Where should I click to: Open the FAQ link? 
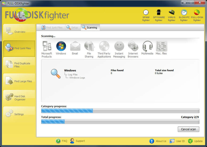tap(62, 141)
